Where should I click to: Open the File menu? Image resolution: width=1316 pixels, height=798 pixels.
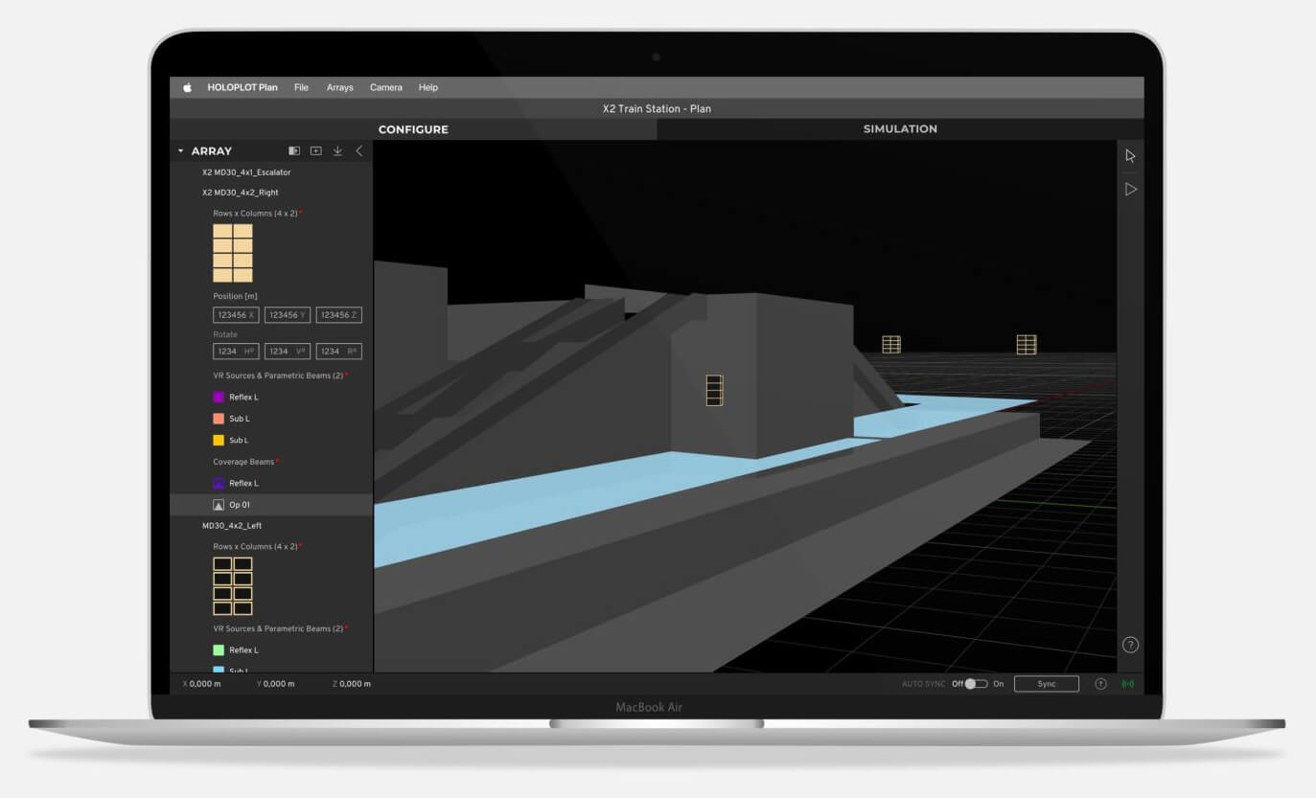click(301, 87)
